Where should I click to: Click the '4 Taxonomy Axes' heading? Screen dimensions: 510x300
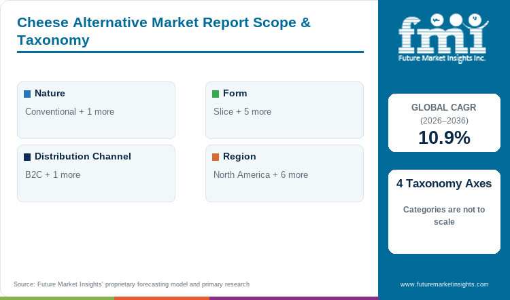[x=444, y=183]
